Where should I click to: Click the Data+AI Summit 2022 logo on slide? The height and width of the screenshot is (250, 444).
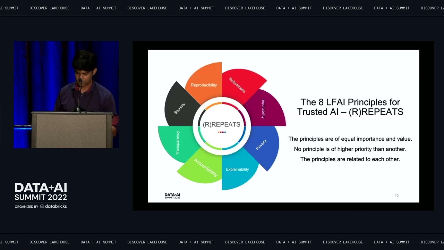coord(172,196)
